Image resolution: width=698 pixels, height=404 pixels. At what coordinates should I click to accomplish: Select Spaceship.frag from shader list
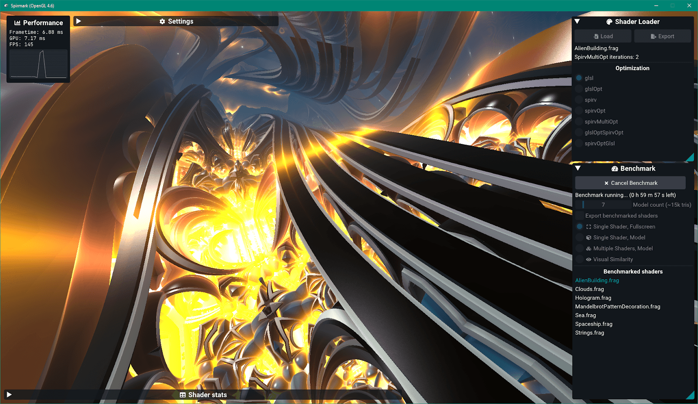tap(593, 324)
